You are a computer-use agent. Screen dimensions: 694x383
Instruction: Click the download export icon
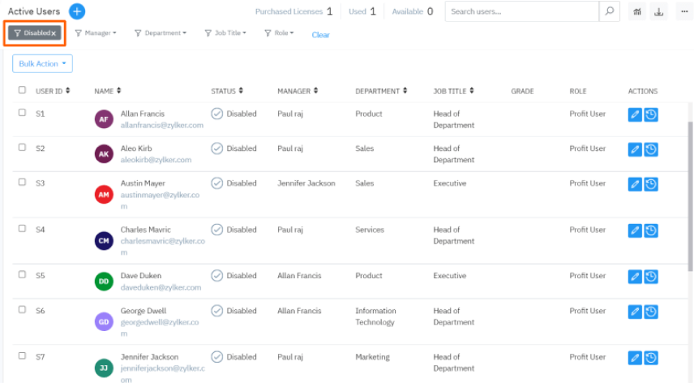pos(658,11)
